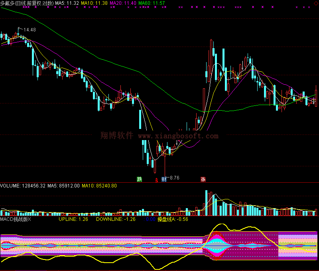Click the MA5: 11.32 indicator value

click(x=67, y=3)
